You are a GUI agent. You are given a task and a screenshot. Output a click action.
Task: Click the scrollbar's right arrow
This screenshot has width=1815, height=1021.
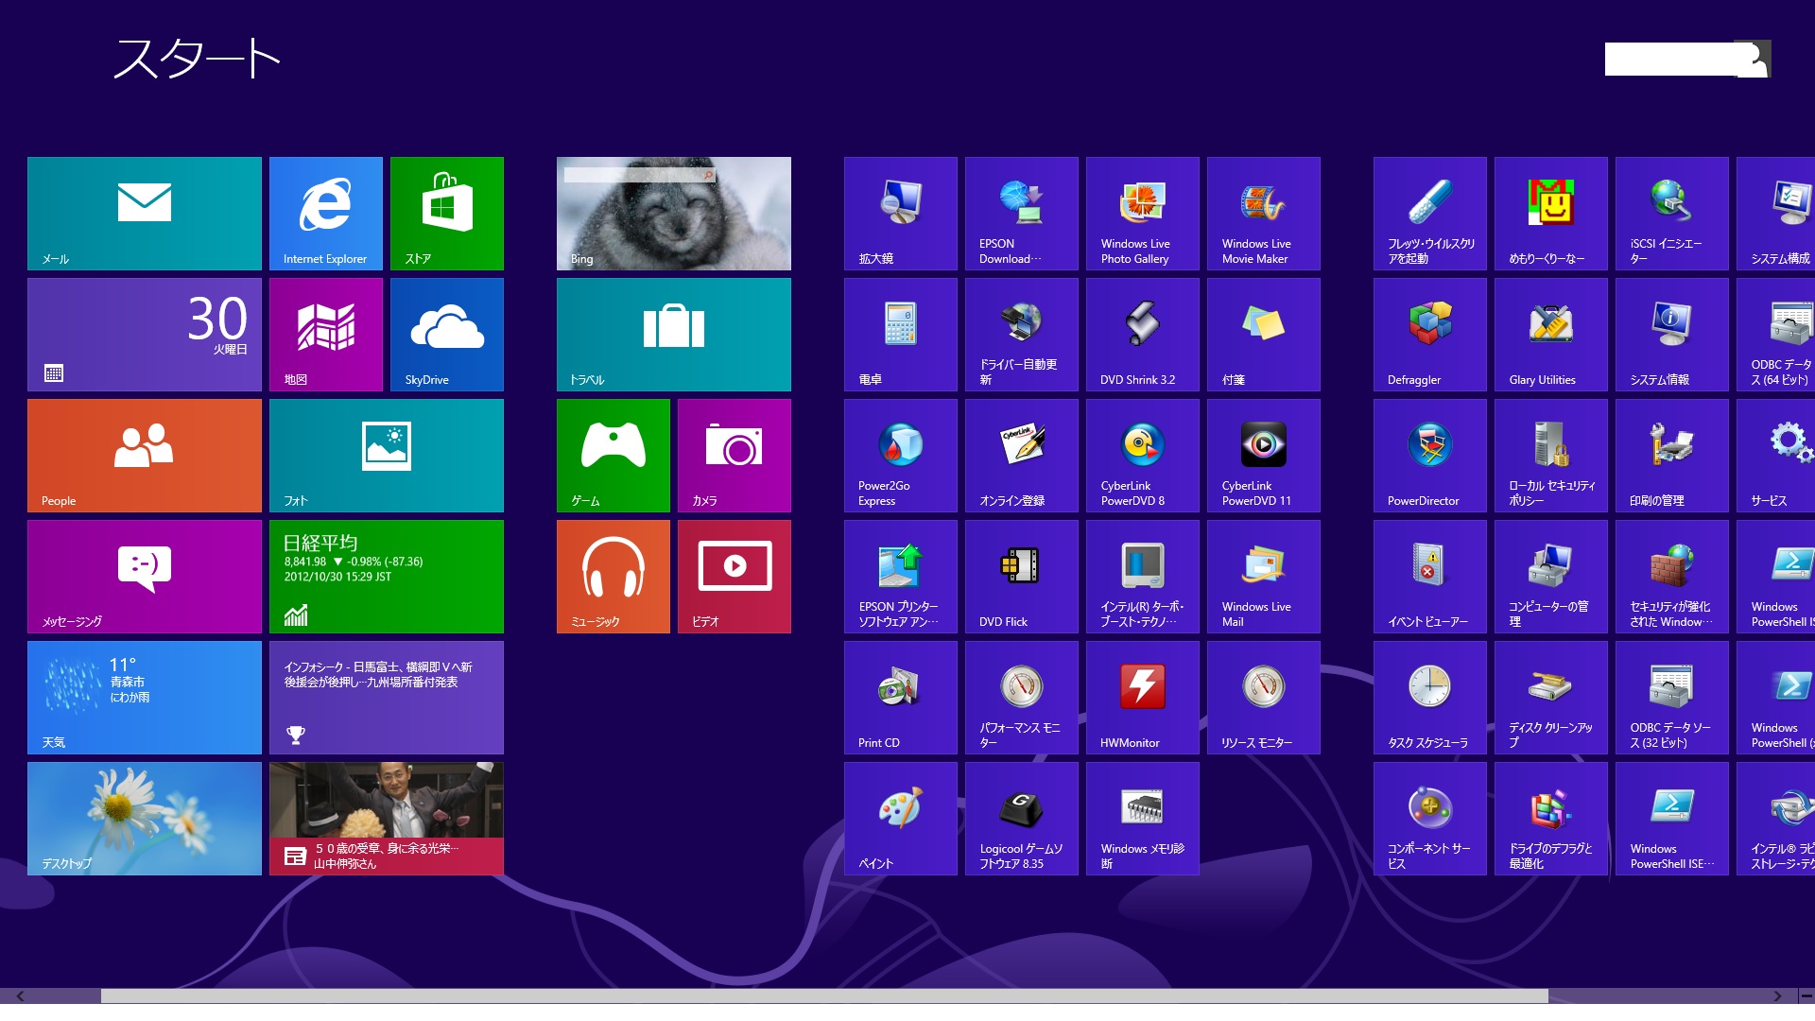pos(1777,995)
